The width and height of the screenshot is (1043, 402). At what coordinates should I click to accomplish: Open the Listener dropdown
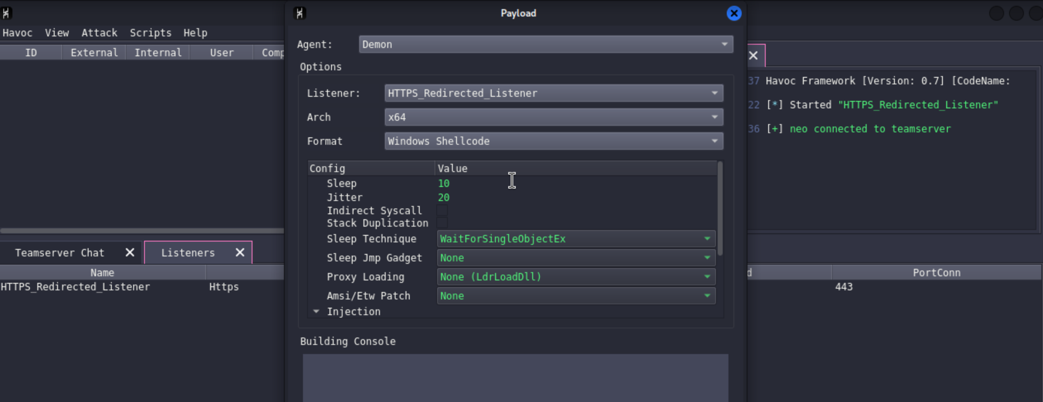pyautogui.click(x=554, y=93)
